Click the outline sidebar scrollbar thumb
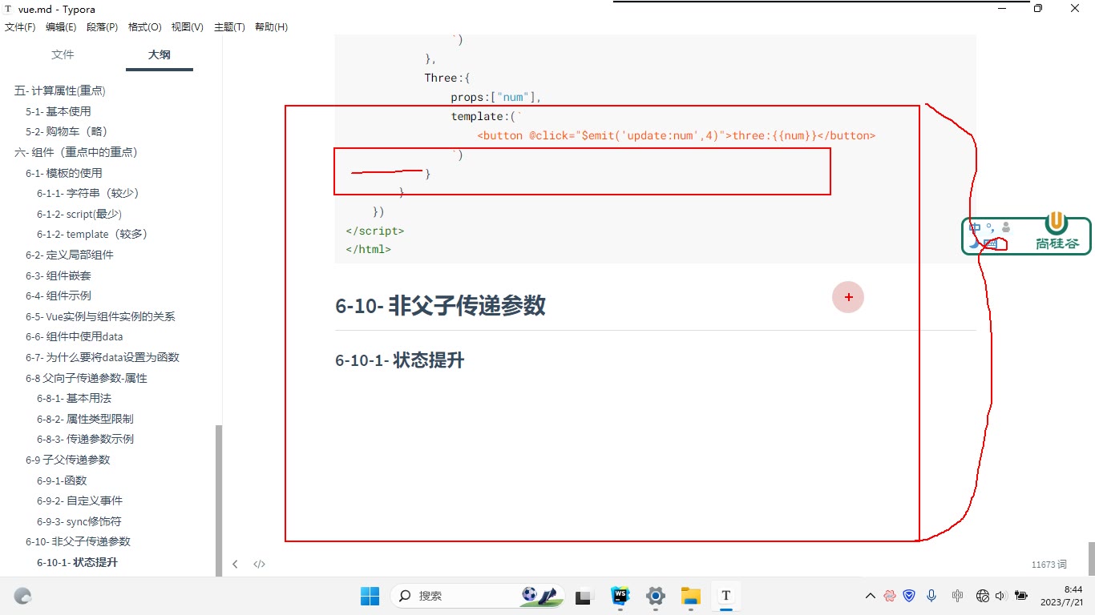The image size is (1095, 615). point(219,500)
